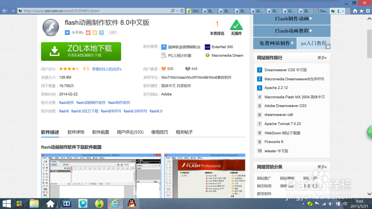This screenshot has width=372, height=209.
Task: Open the Favorites star icon
Action: click(x=361, y=11)
